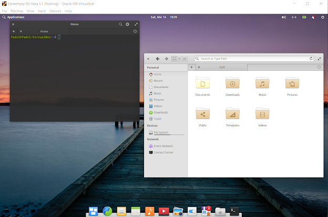Go back in the Files window
This screenshot has width=328, height=217.
pyautogui.click(x=158, y=59)
